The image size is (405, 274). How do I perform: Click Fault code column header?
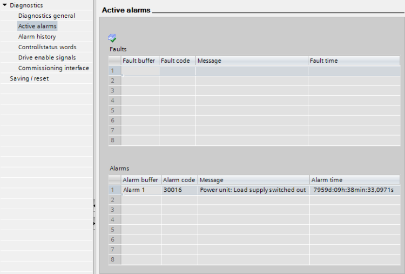tap(177, 61)
